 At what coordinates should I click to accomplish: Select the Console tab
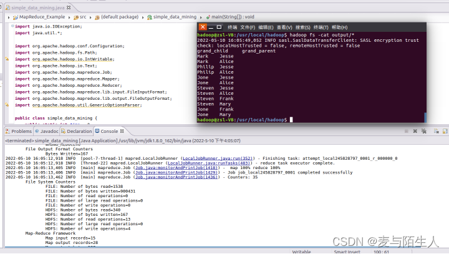(107, 131)
